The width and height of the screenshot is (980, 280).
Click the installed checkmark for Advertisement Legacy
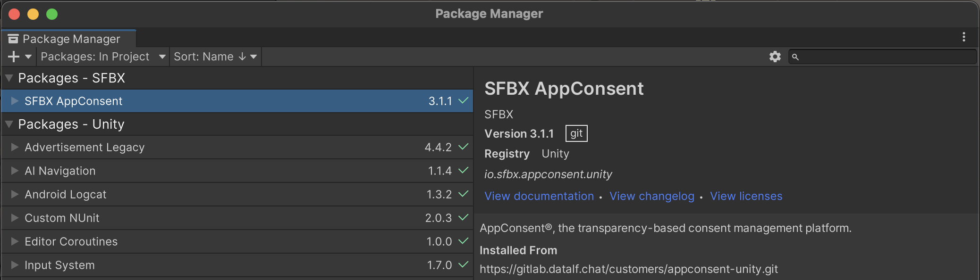[x=463, y=147]
